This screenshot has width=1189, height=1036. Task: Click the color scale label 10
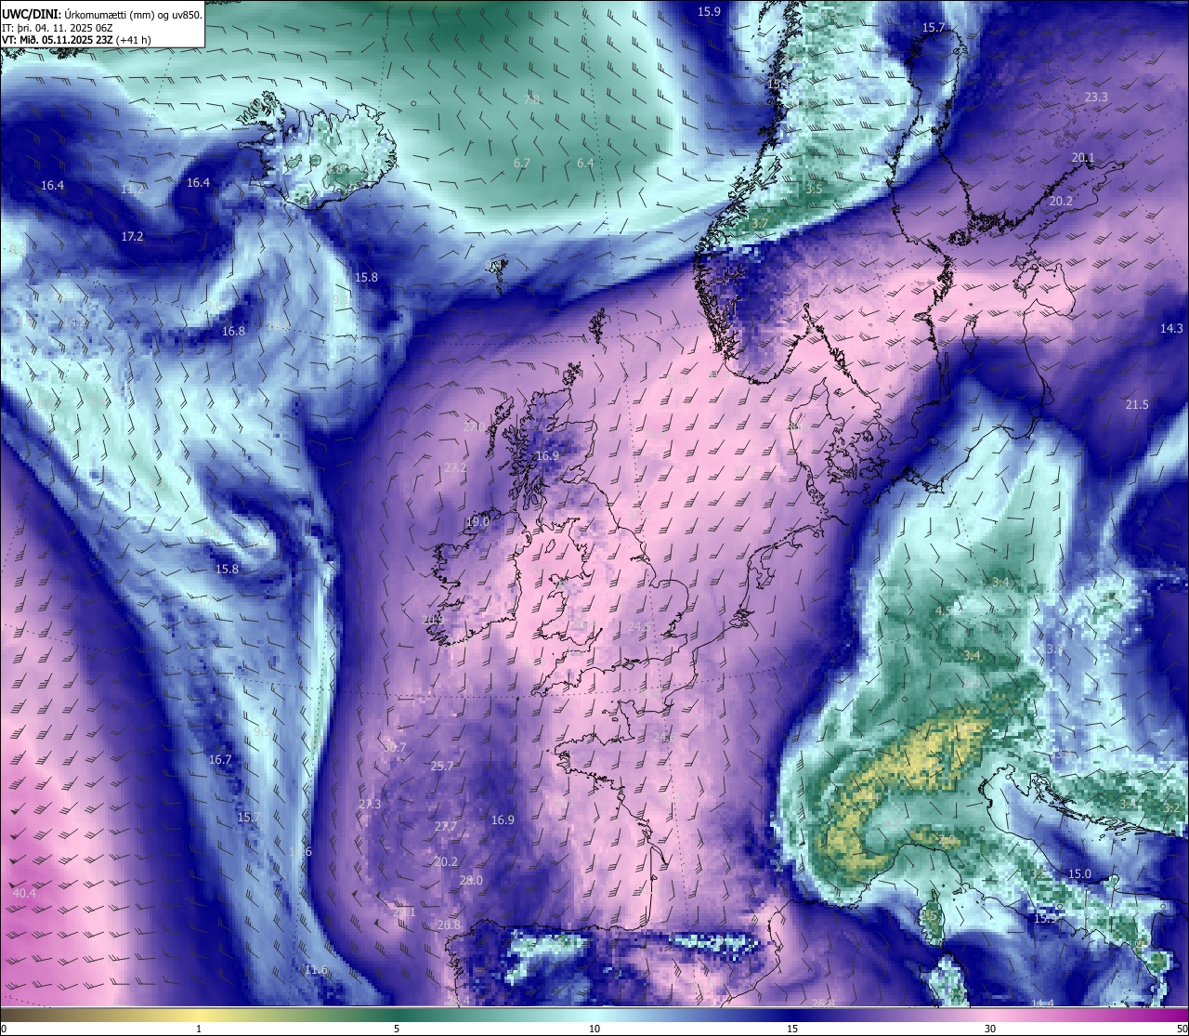tap(594, 1029)
